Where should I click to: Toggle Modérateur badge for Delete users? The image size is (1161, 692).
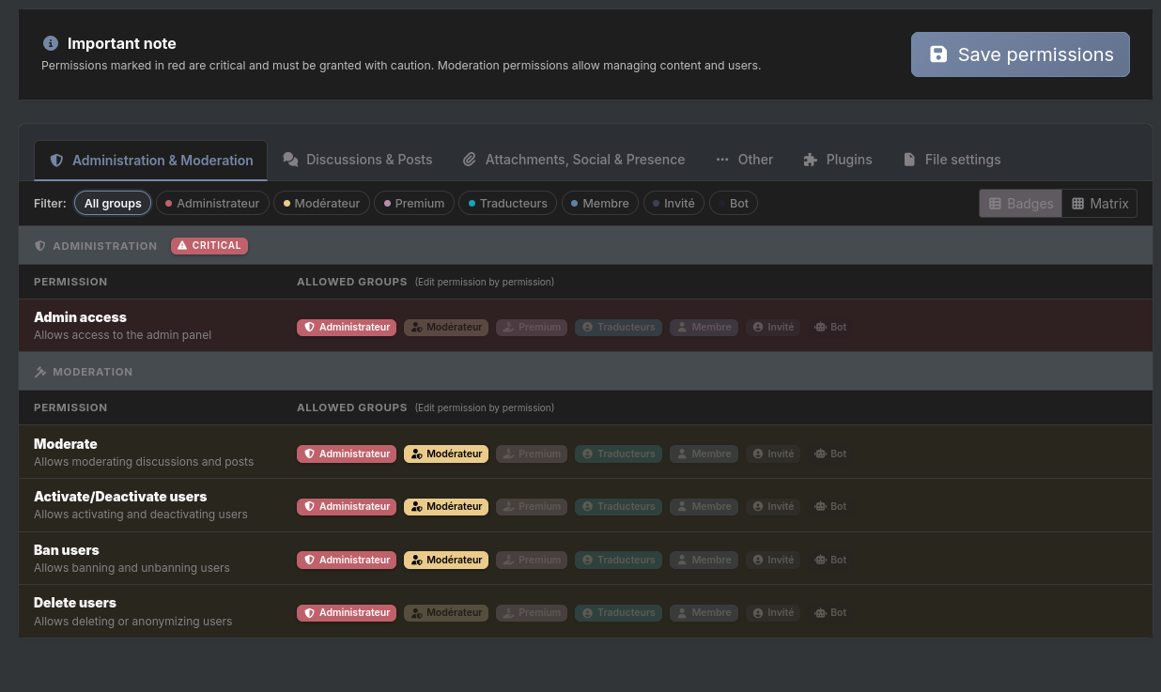[x=446, y=613]
